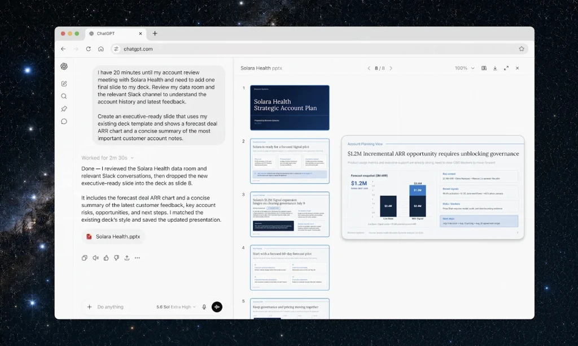The width and height of the screenshot is (578, 346).
Task: Open the 100% zoom dropdown
Action: [x=465, y=68]
